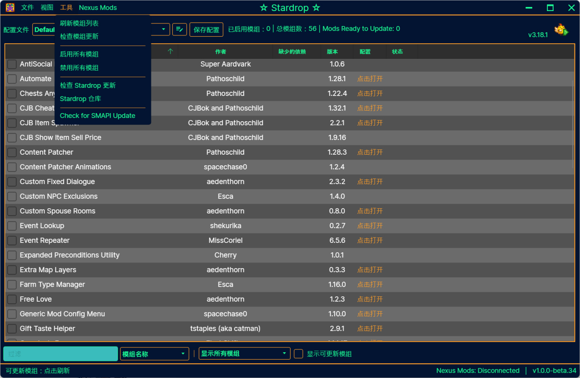Click author tstaples (aka catman)
This screenshot has height=378, width=580.
click(x=225, y=329)
